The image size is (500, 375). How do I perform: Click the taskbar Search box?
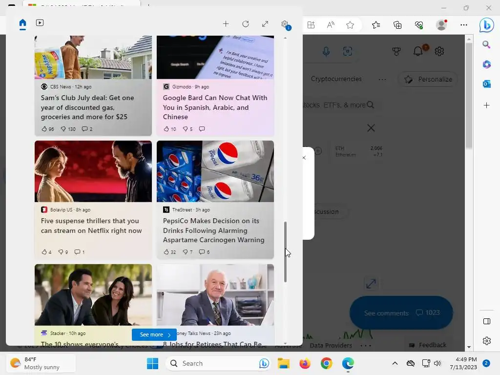218,363
